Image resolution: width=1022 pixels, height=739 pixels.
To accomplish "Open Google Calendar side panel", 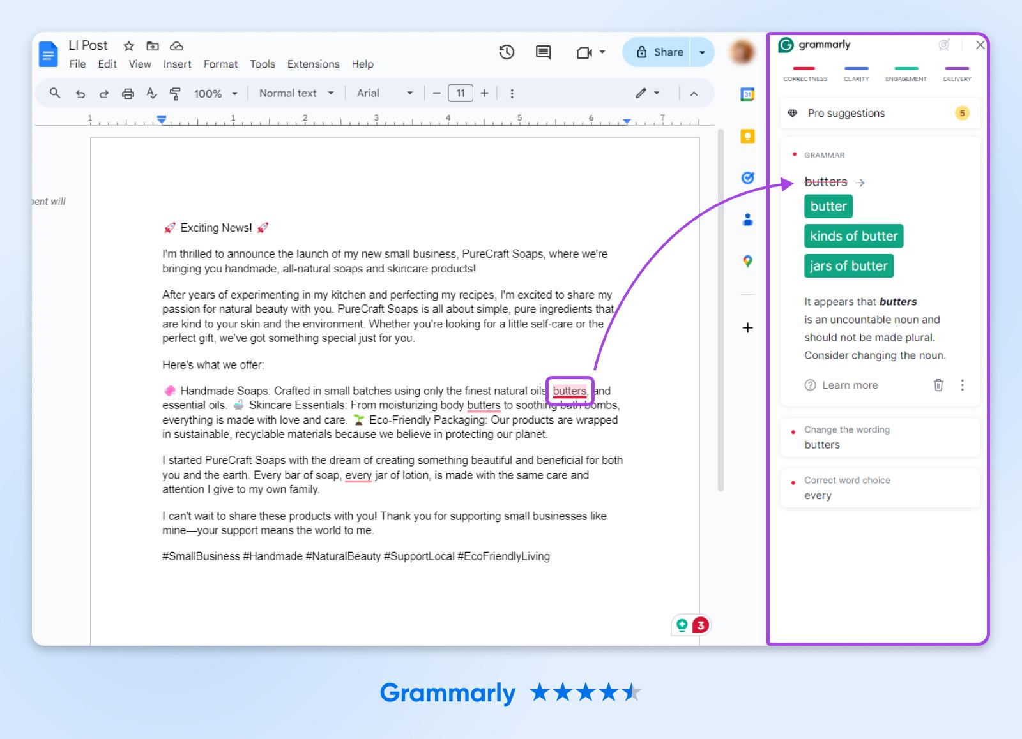I will (x=747, y=94).
